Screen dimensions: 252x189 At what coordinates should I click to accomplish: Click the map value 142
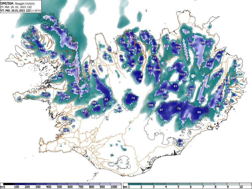(x=58, y=27)
